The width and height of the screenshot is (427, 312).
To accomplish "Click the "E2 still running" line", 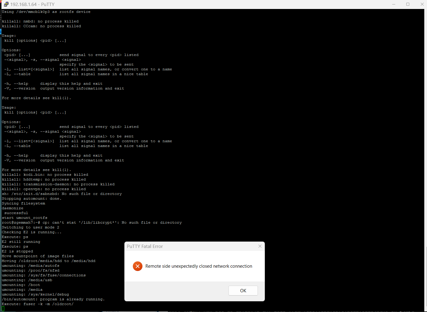I will coord(21,242).
